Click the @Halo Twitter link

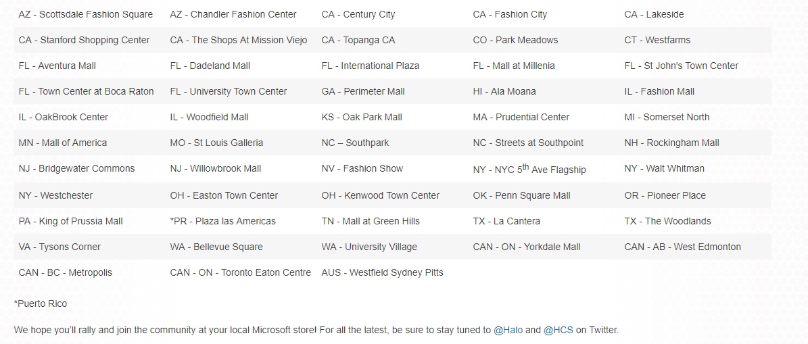point(508,330)
